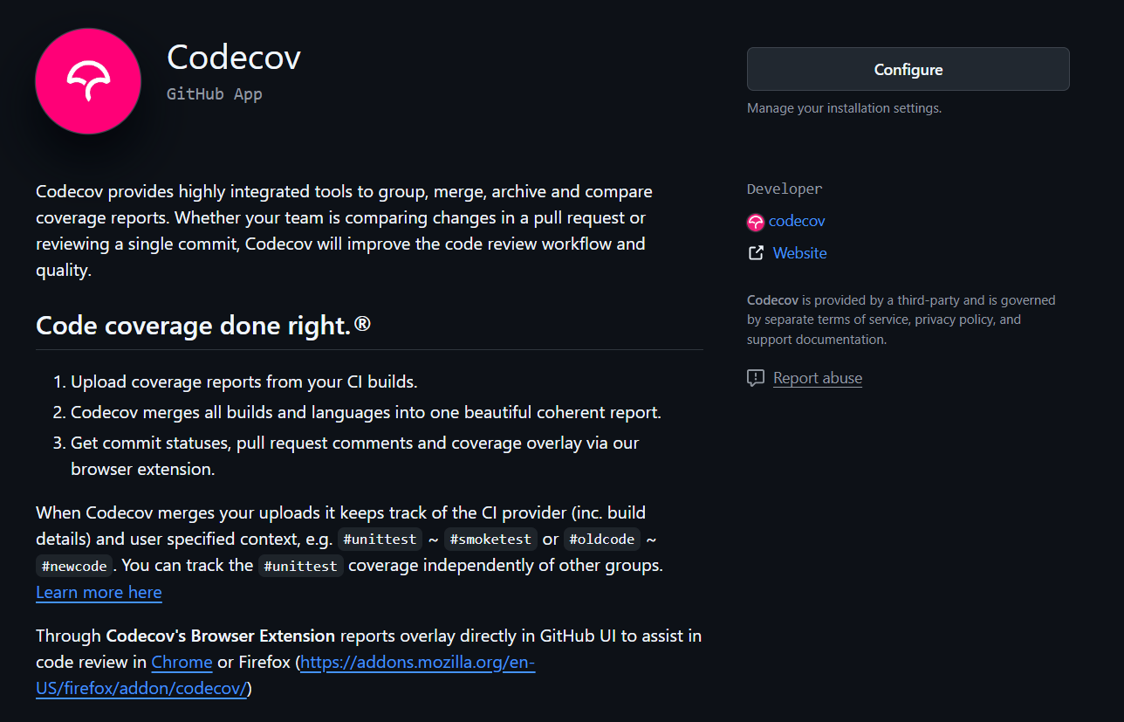
Task: Click the second #unittest tag in the paragraph
Action: coord(300,566)
